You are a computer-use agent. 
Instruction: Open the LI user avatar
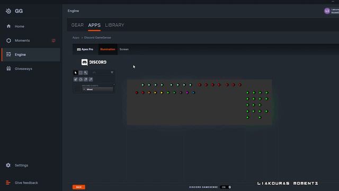pyautogui.click(x=327, y=11)
